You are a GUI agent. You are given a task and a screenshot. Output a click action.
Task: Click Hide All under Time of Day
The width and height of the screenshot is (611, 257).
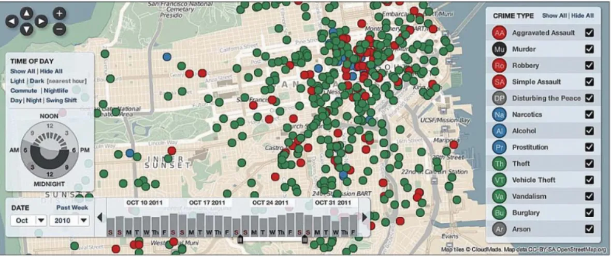coord(51,71)
